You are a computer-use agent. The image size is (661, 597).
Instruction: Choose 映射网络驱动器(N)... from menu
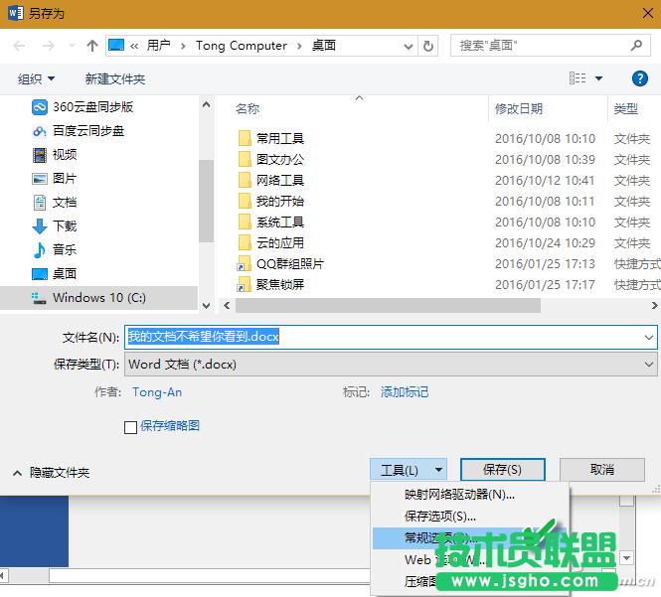459,495
